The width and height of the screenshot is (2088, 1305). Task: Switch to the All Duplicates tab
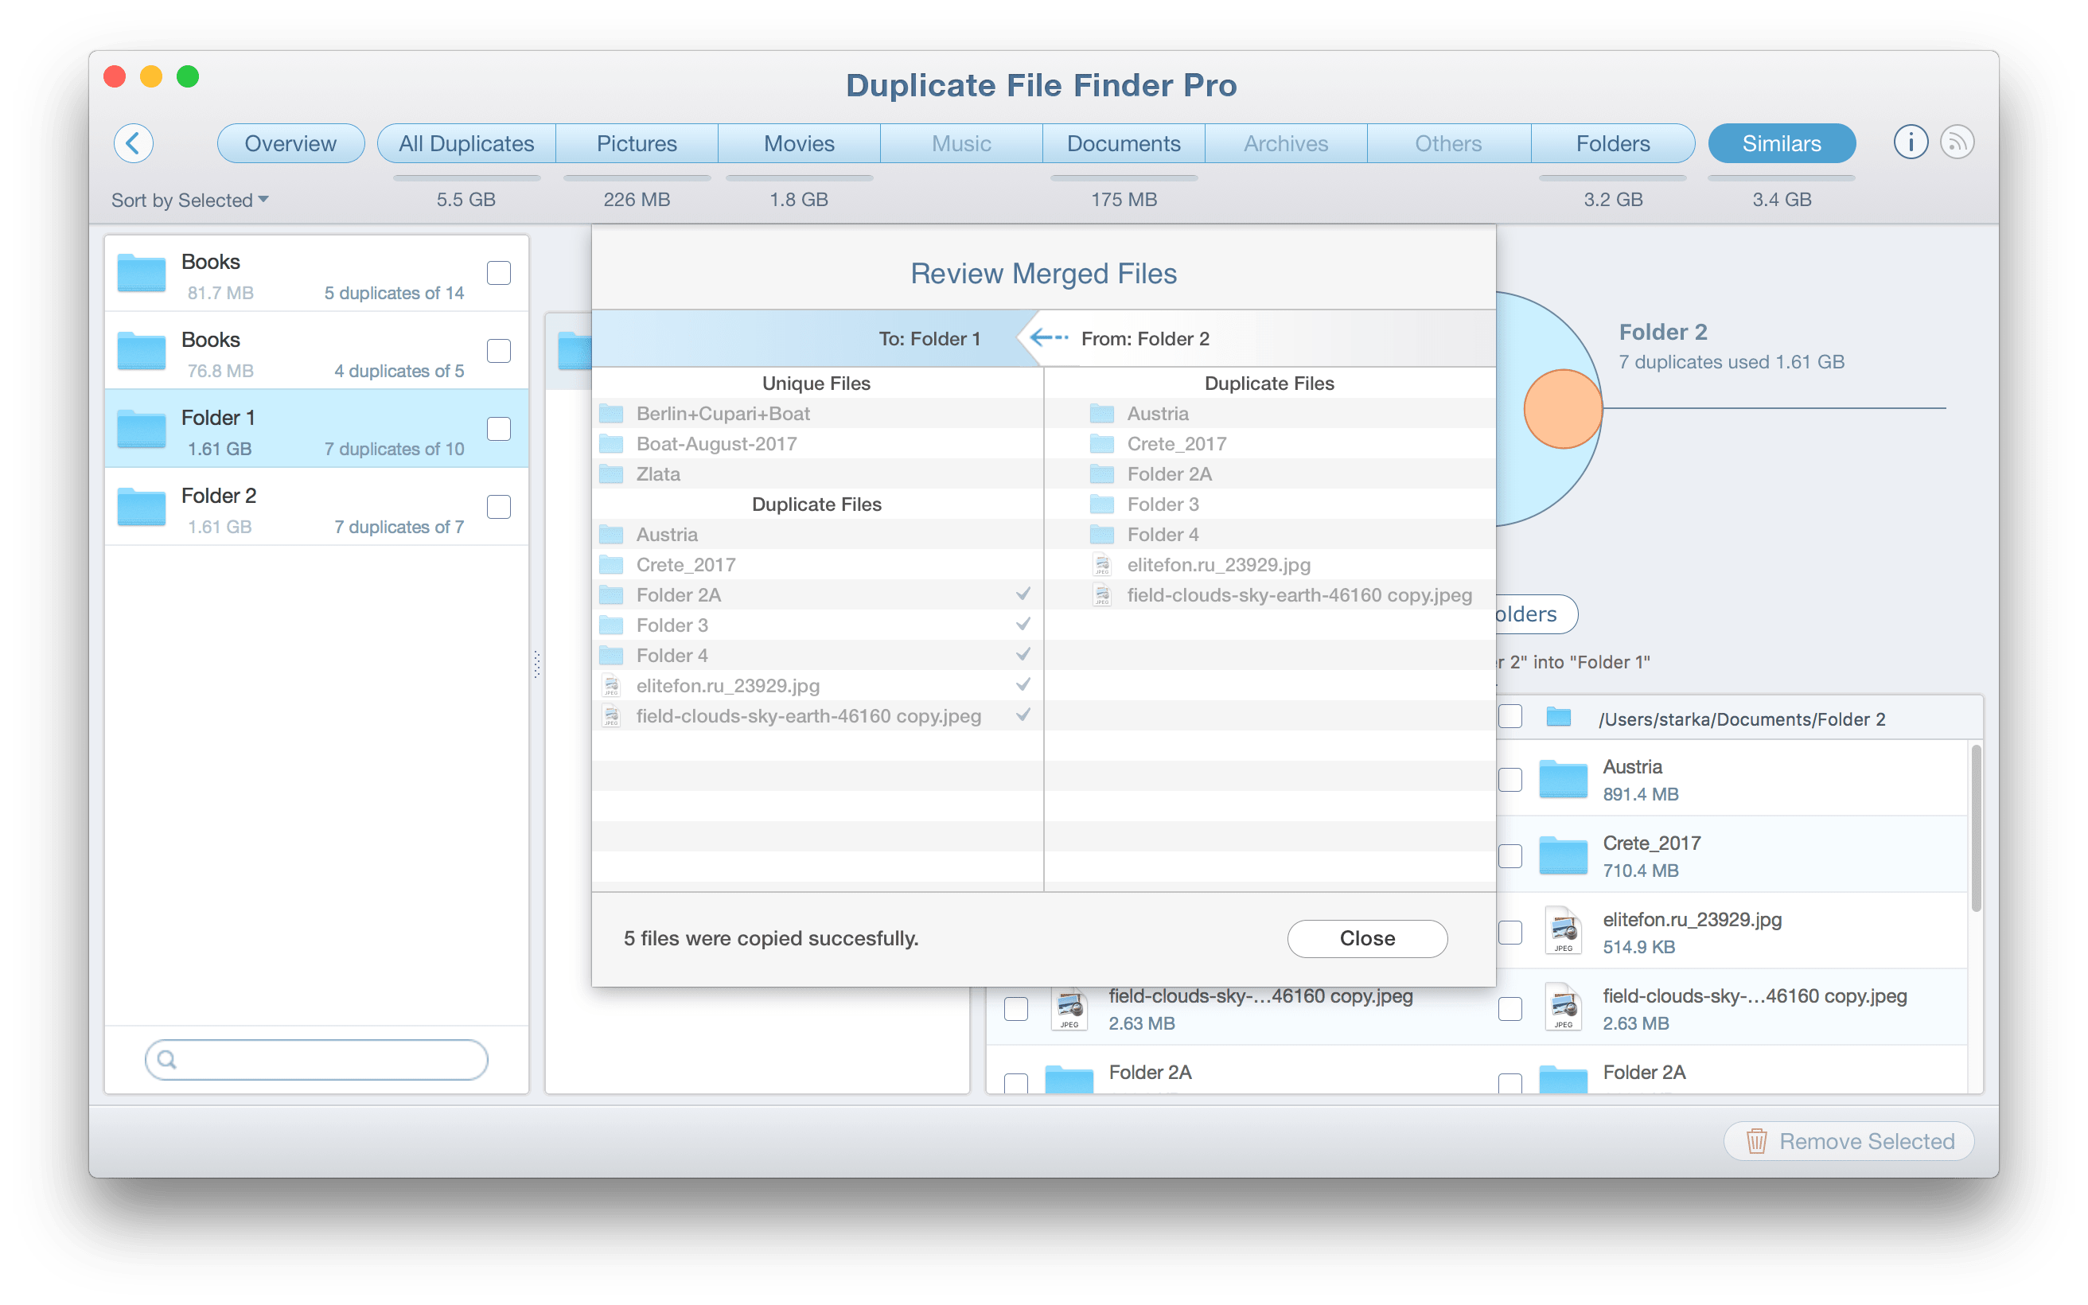[x=466, y=143]
